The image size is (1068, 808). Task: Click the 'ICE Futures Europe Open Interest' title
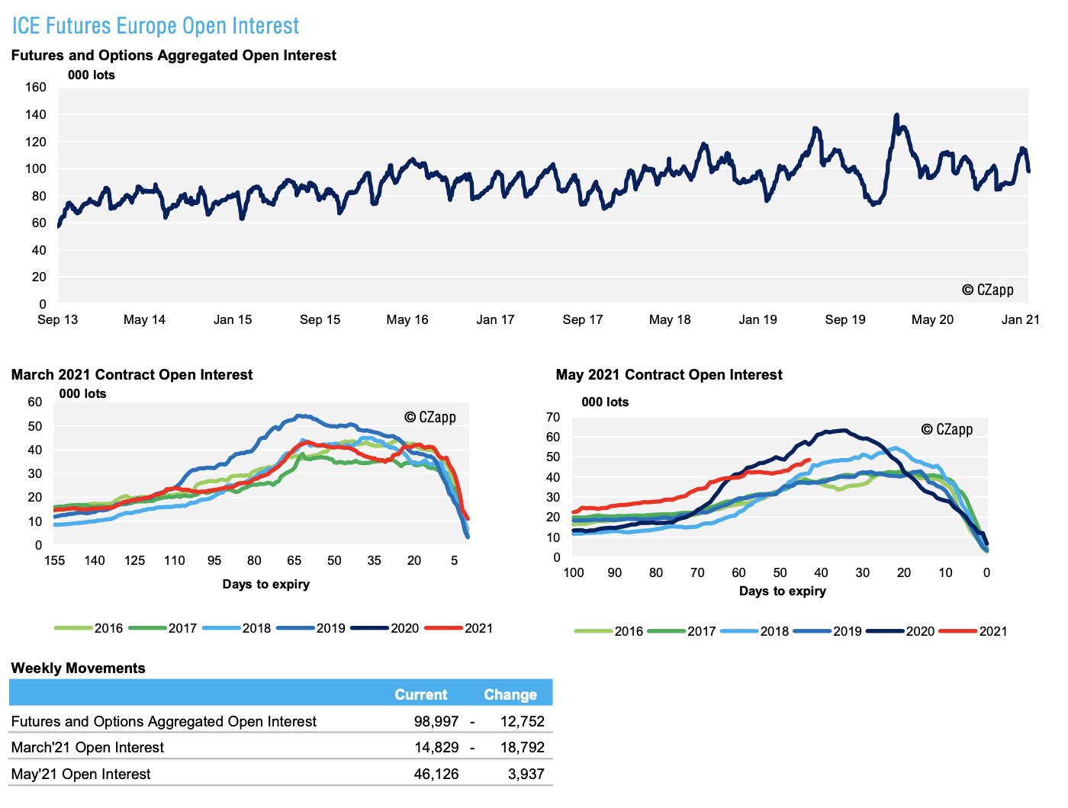156,26
